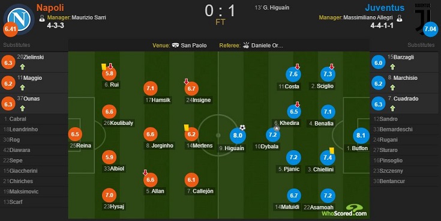Viewport: 441px width, 221px height.
Task: Click the green substitution arrow under Zielinski
Action: click(x=23, y=67)
